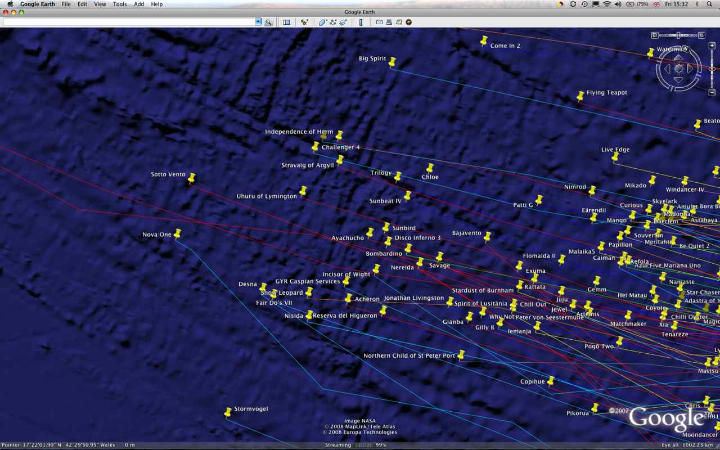Switch to Sky view icon
720x450 pixels.
(x=409, y=22)
